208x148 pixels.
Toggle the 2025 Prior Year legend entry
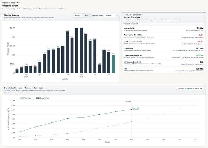(x=23, y=98)
